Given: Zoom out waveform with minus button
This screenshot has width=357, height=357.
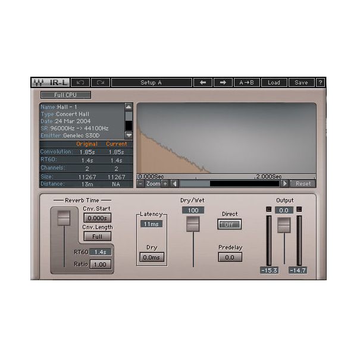Looking at the screenshot, I should coord(141,184).
